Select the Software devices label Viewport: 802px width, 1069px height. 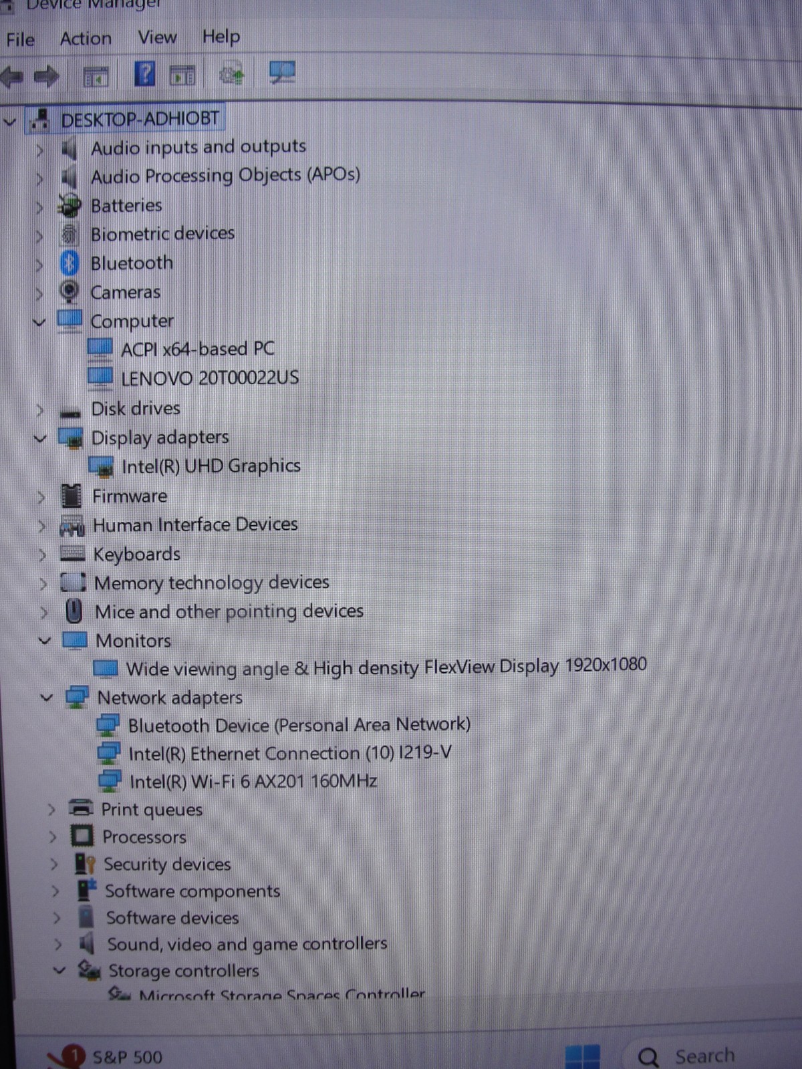click(x=172, y=918)
